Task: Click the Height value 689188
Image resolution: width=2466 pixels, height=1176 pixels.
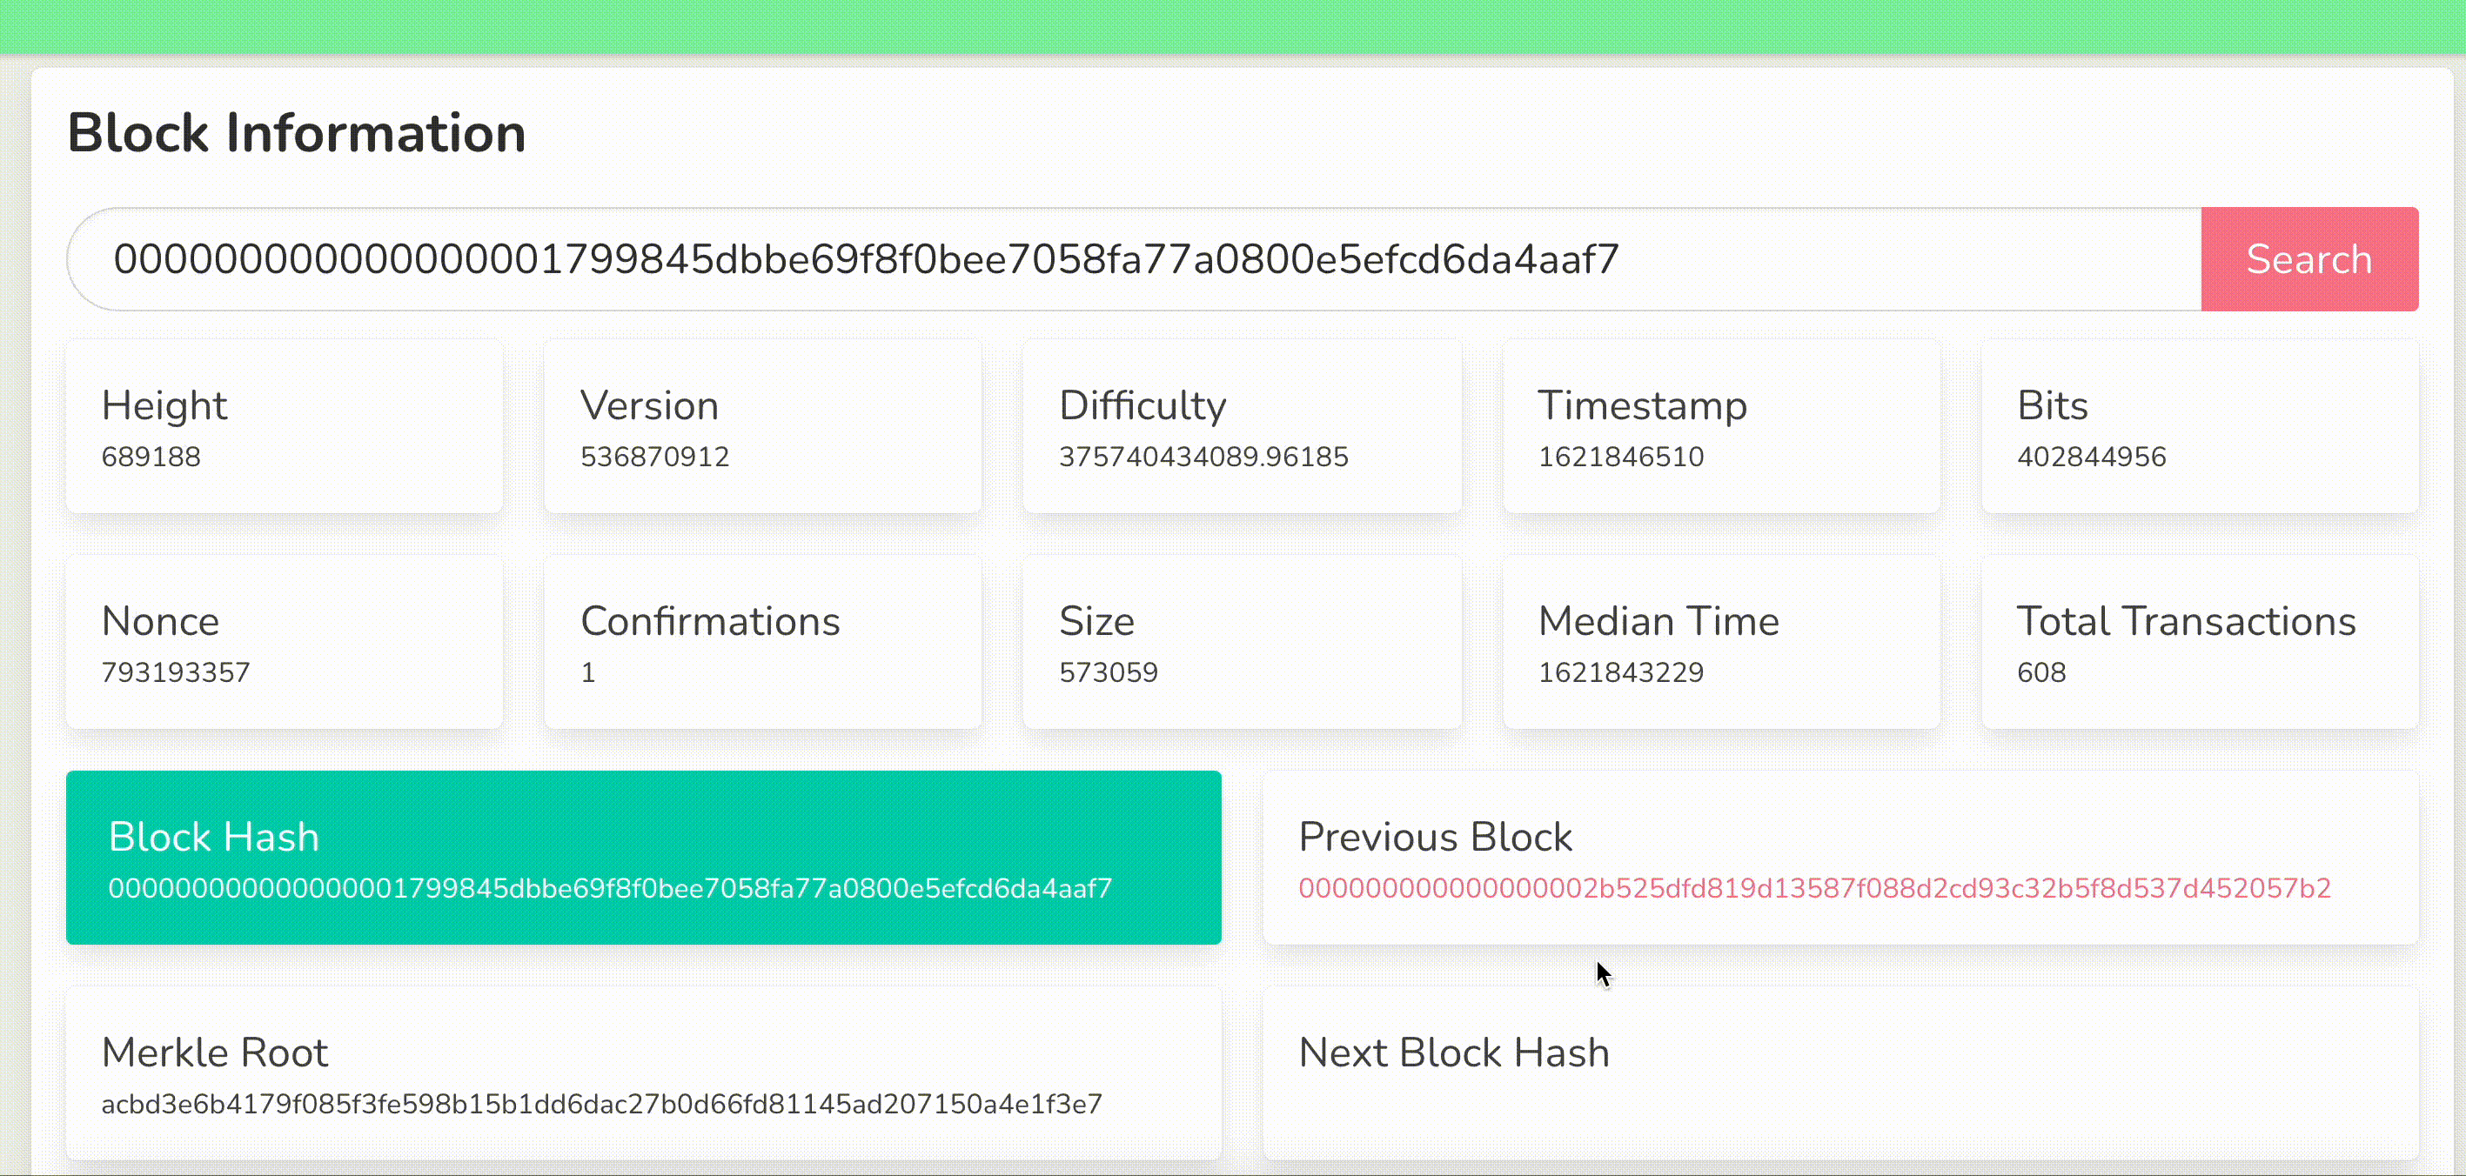Action: 151,458
